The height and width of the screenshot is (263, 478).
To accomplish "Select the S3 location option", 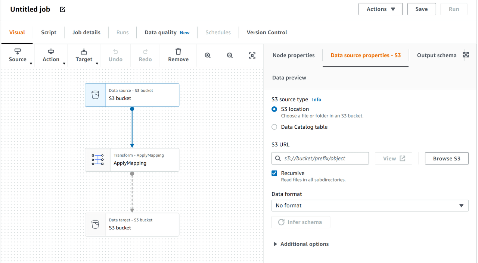I will click(x=274, y=109).
